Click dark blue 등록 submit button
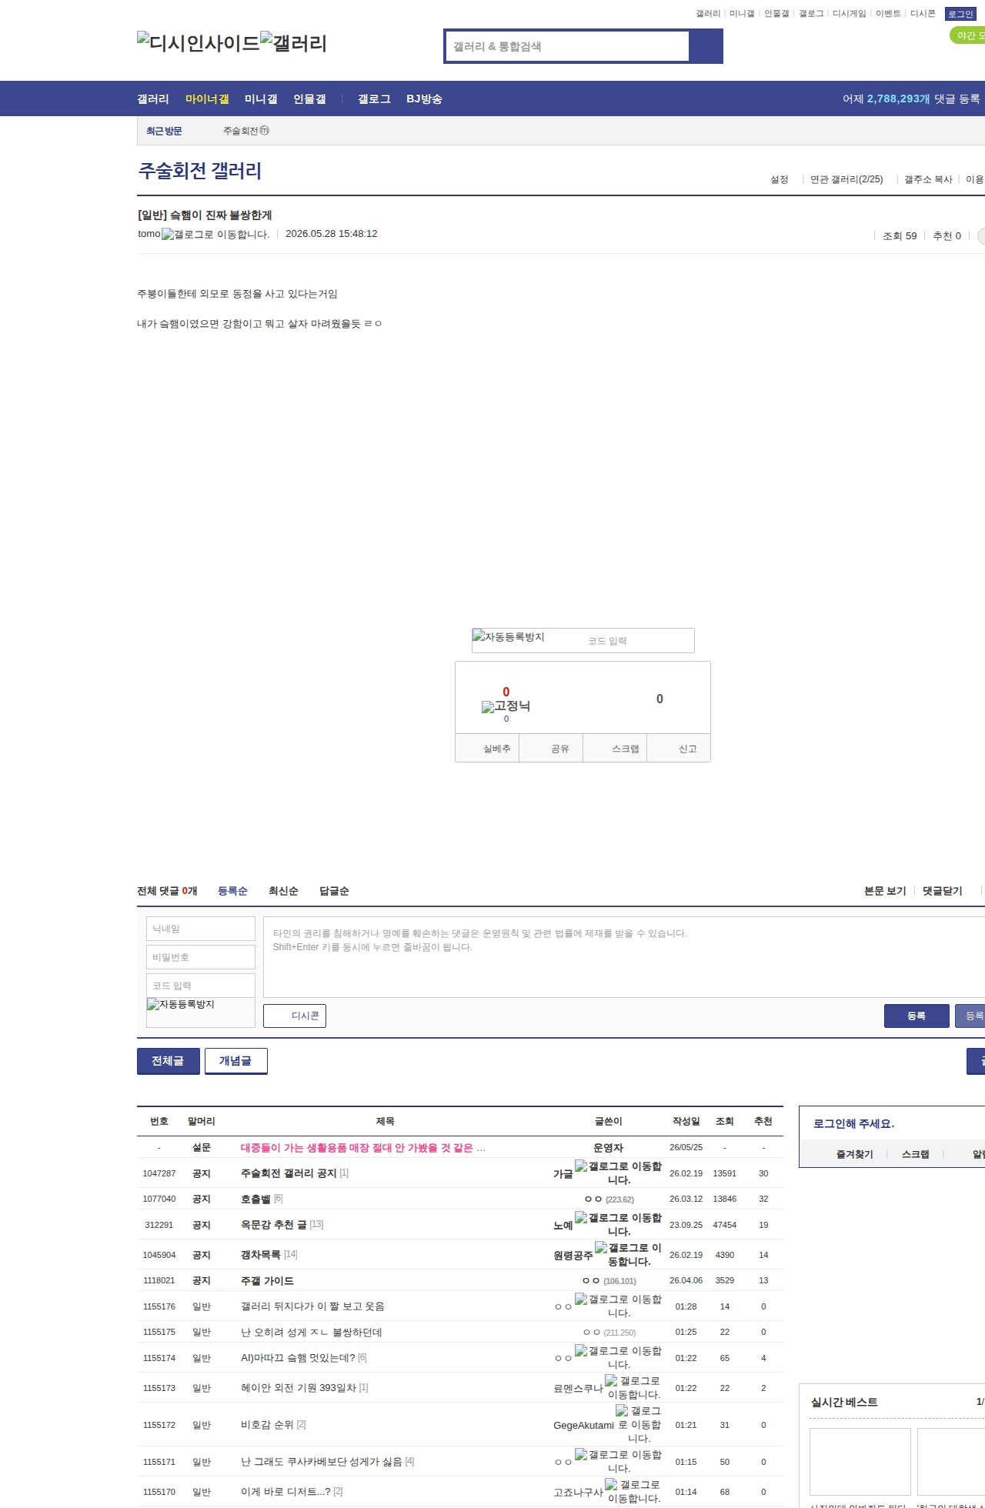 [917, 1016]
